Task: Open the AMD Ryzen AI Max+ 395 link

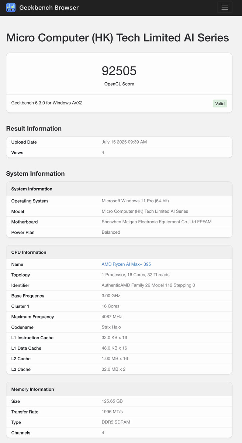Action: click(126, 264)
